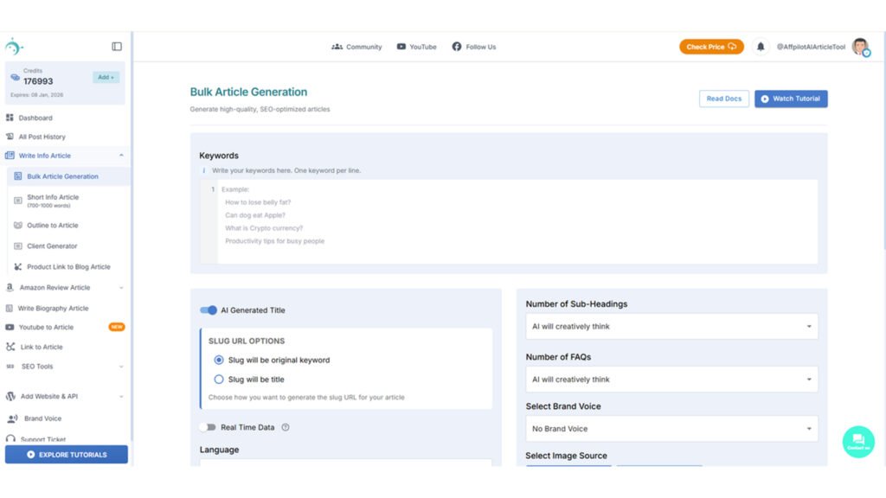
Task: Click the AffPilot logo icon
Action: pyautogui.click(x=15, y=47)
